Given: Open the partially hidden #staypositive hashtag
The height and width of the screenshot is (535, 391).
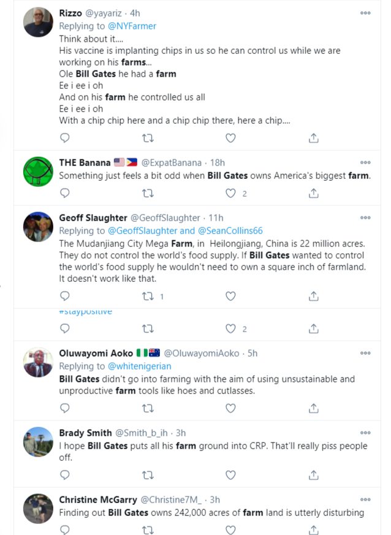Looking at the screenshot, I should pyautogui.click(x=86, y=311).
